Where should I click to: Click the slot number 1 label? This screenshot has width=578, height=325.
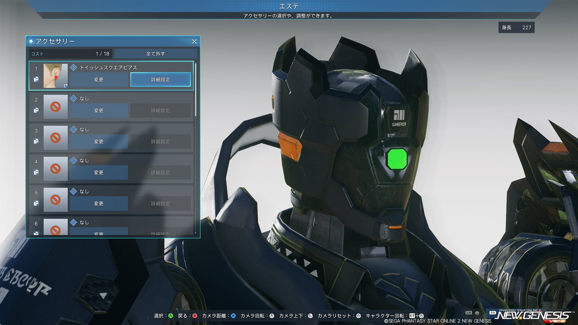tap(36, 69)
